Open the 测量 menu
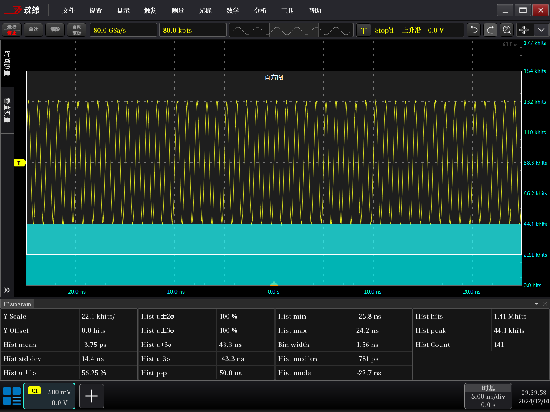 178,11
